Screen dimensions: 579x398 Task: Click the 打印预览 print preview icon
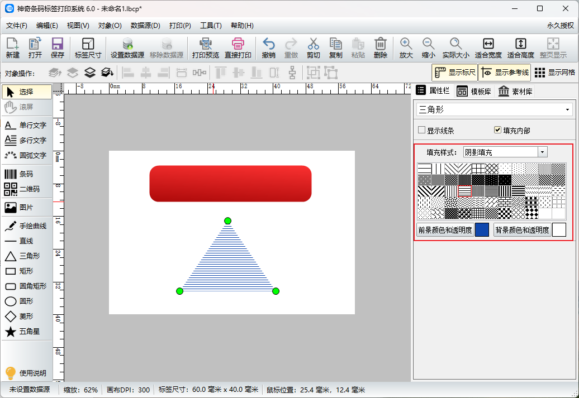click(205, 48)
